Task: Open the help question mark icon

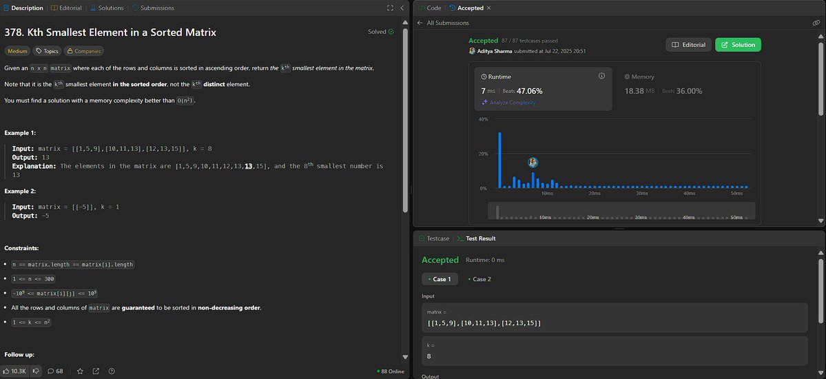Action: 112,371
